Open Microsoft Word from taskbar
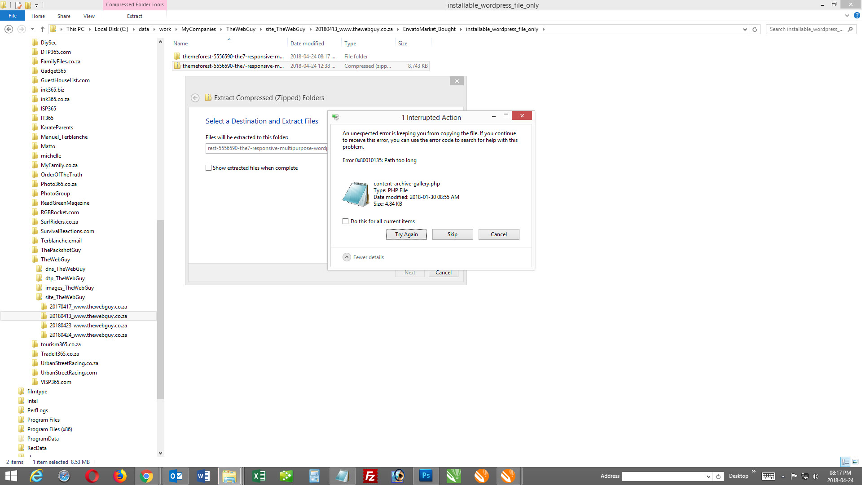This screenshot has height=485, width=862. (203, 476)
